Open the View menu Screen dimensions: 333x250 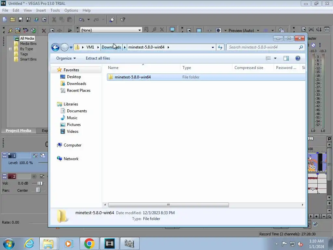point(28,10)
